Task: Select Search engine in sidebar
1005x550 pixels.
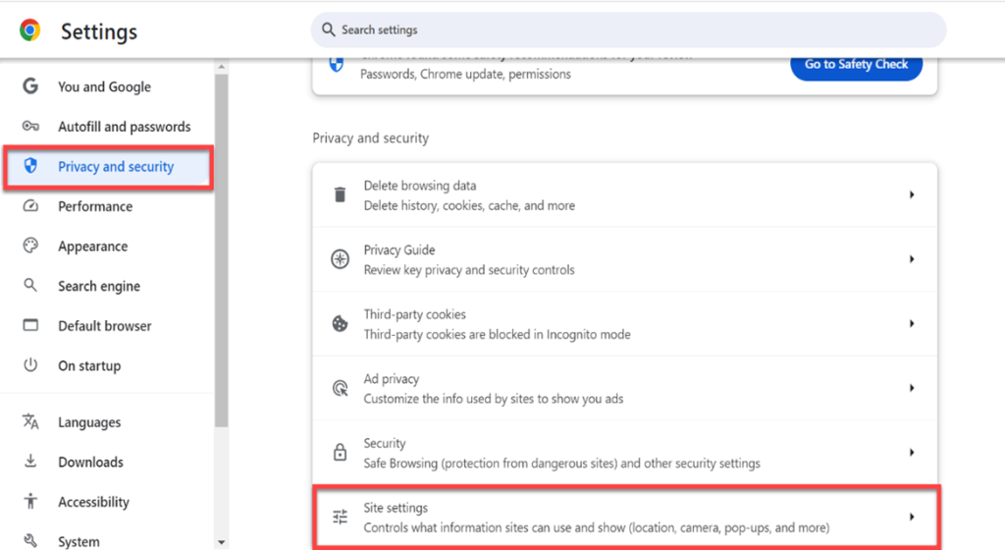Action: 99,286
